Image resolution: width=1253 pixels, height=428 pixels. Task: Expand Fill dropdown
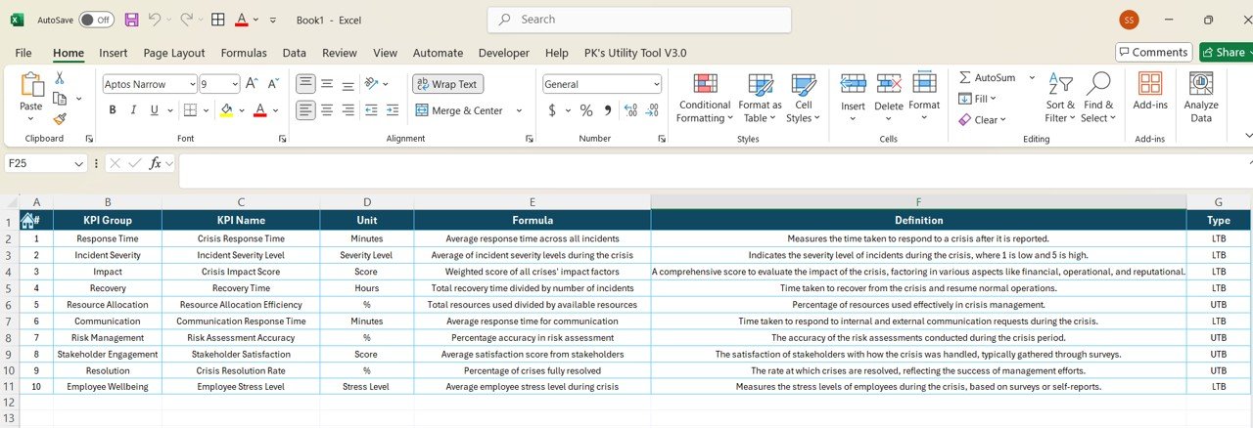click(x=992, y=99)
